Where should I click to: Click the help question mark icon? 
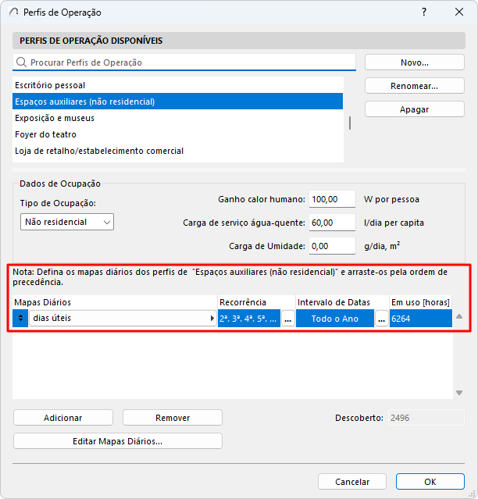(x=424, y=12)
